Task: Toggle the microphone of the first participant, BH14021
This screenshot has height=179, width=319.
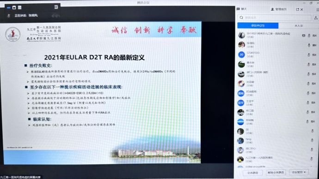Action: [309, 36]
